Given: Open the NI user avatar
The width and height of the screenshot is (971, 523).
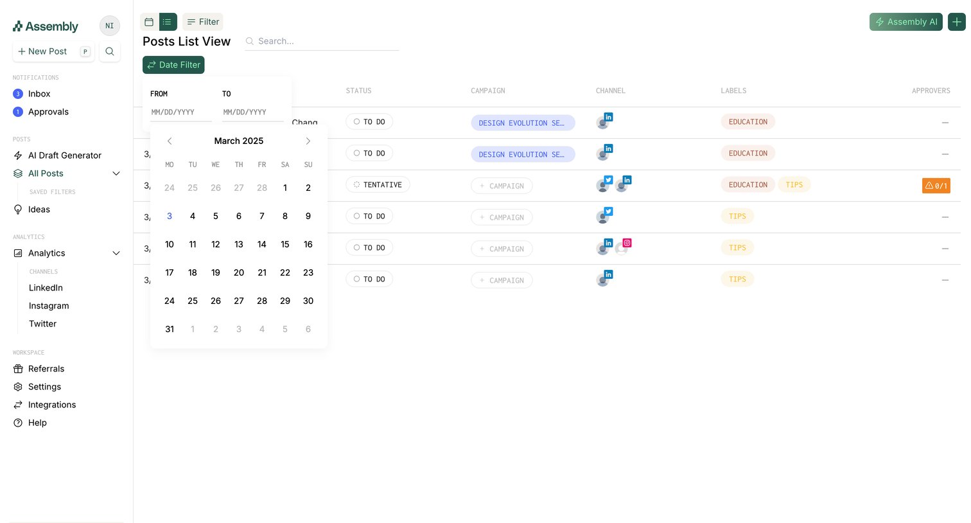Looking at the screenshot, I should [x=110, y=26].
